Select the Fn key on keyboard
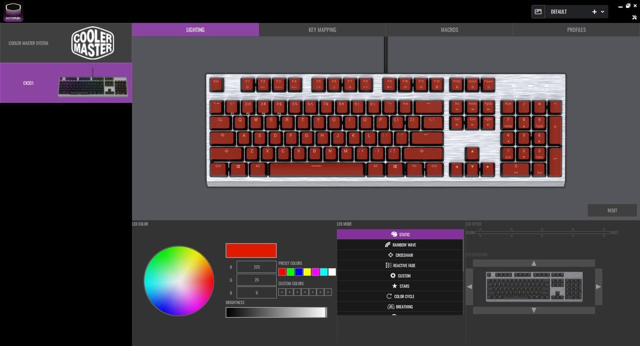 tap(414, 169)
